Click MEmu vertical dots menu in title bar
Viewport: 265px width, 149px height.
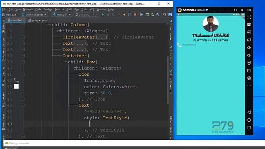(215, 10)
